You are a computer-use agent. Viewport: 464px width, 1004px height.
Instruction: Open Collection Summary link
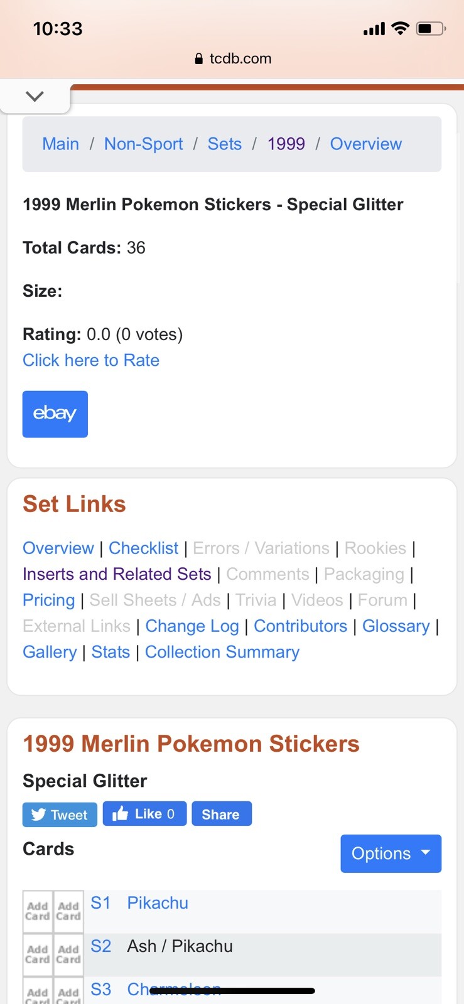click(222, 652)
